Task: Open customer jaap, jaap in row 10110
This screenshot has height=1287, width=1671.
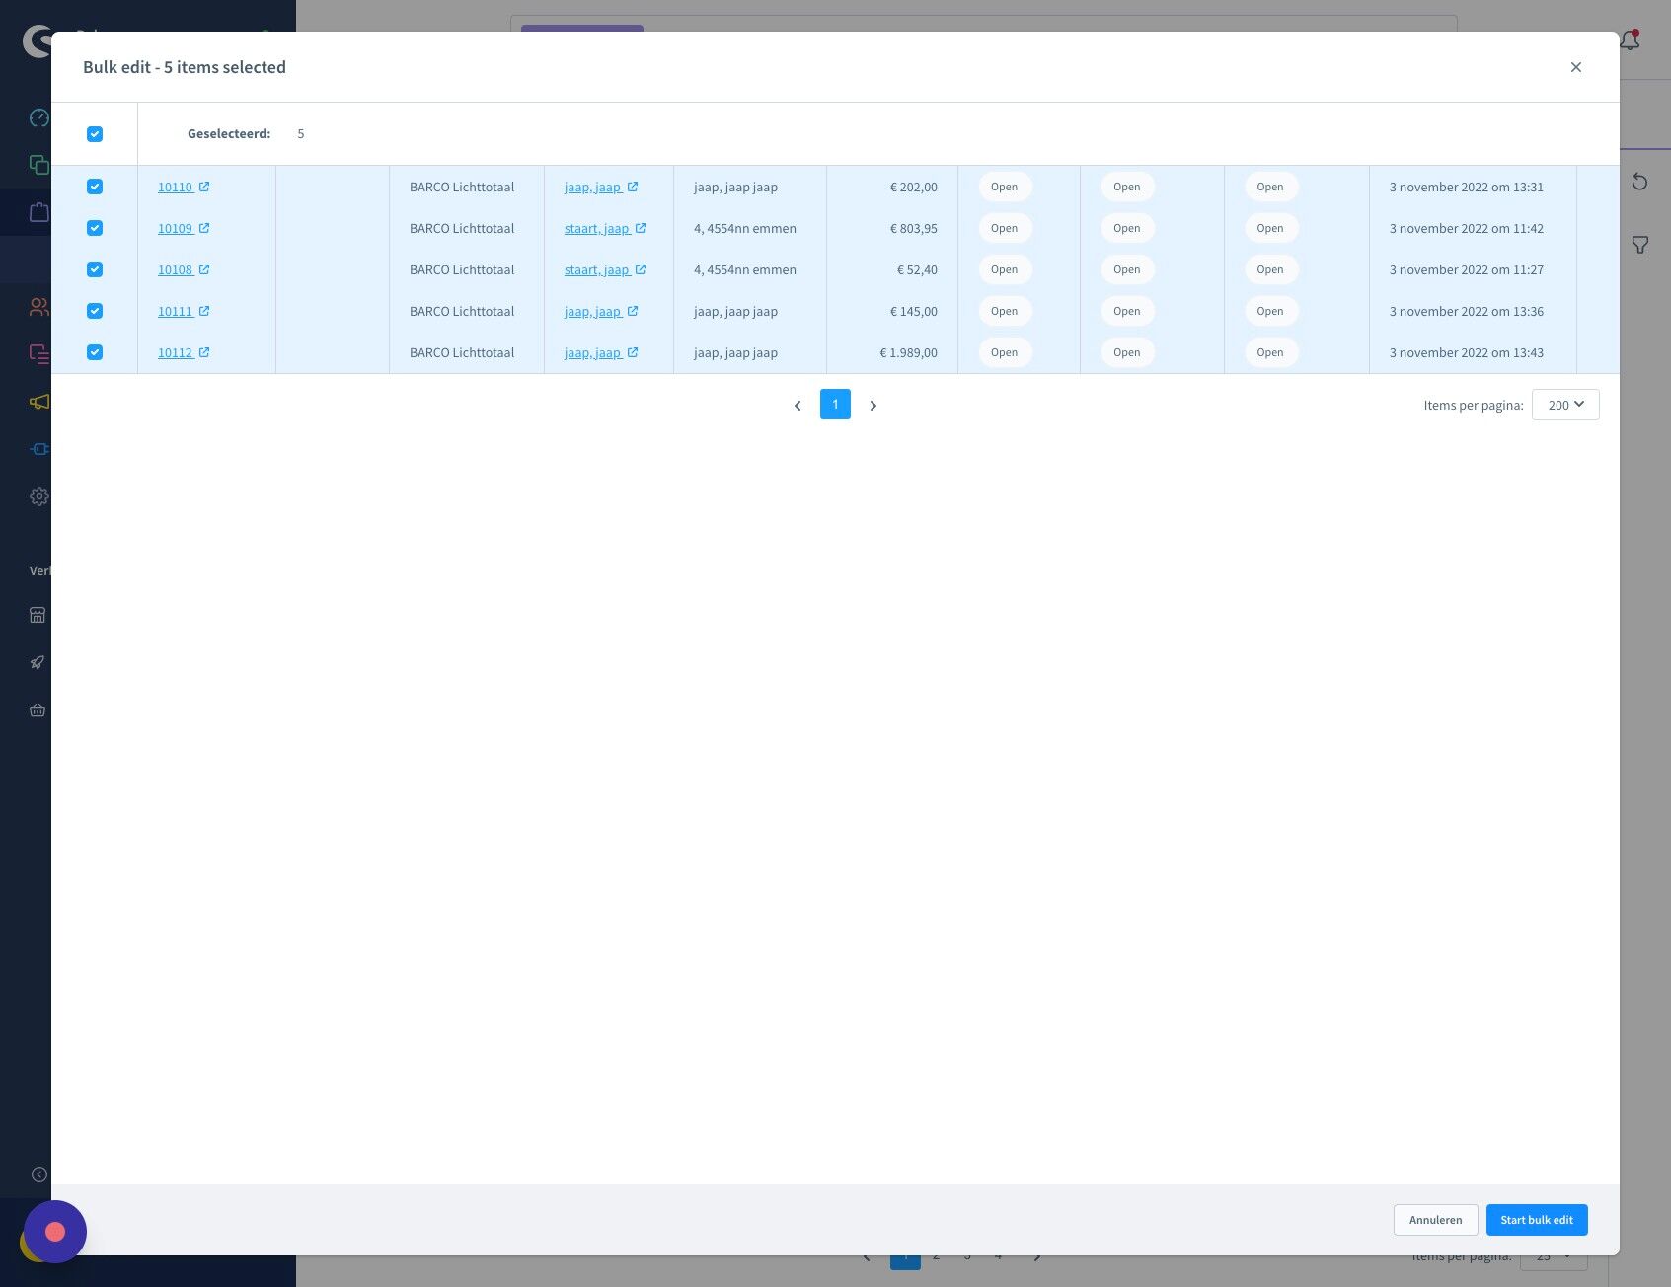Action: coord(592,187)
